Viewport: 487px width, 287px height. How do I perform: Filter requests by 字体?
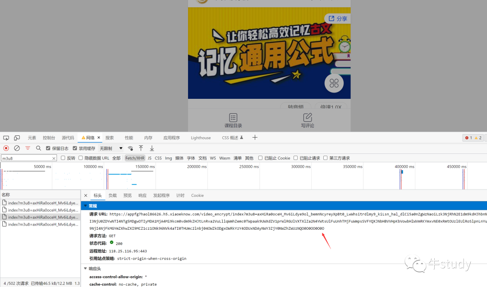click(191, 158)
